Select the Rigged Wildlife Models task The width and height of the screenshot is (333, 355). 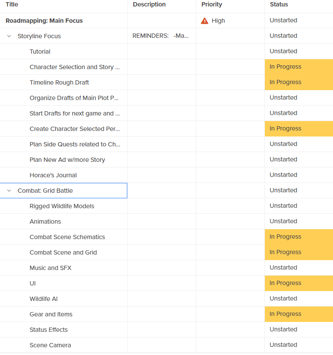click(62, 206)
